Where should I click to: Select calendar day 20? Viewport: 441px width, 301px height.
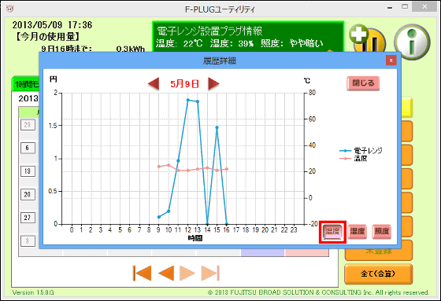28,194
